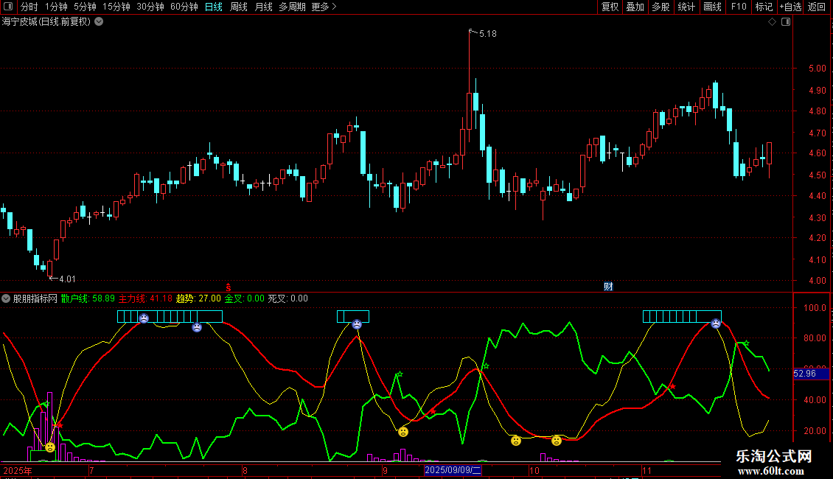This screenshot has width=833, height=479.
Task: Click the 标记 mark button
Action: (x=764, y=7)
